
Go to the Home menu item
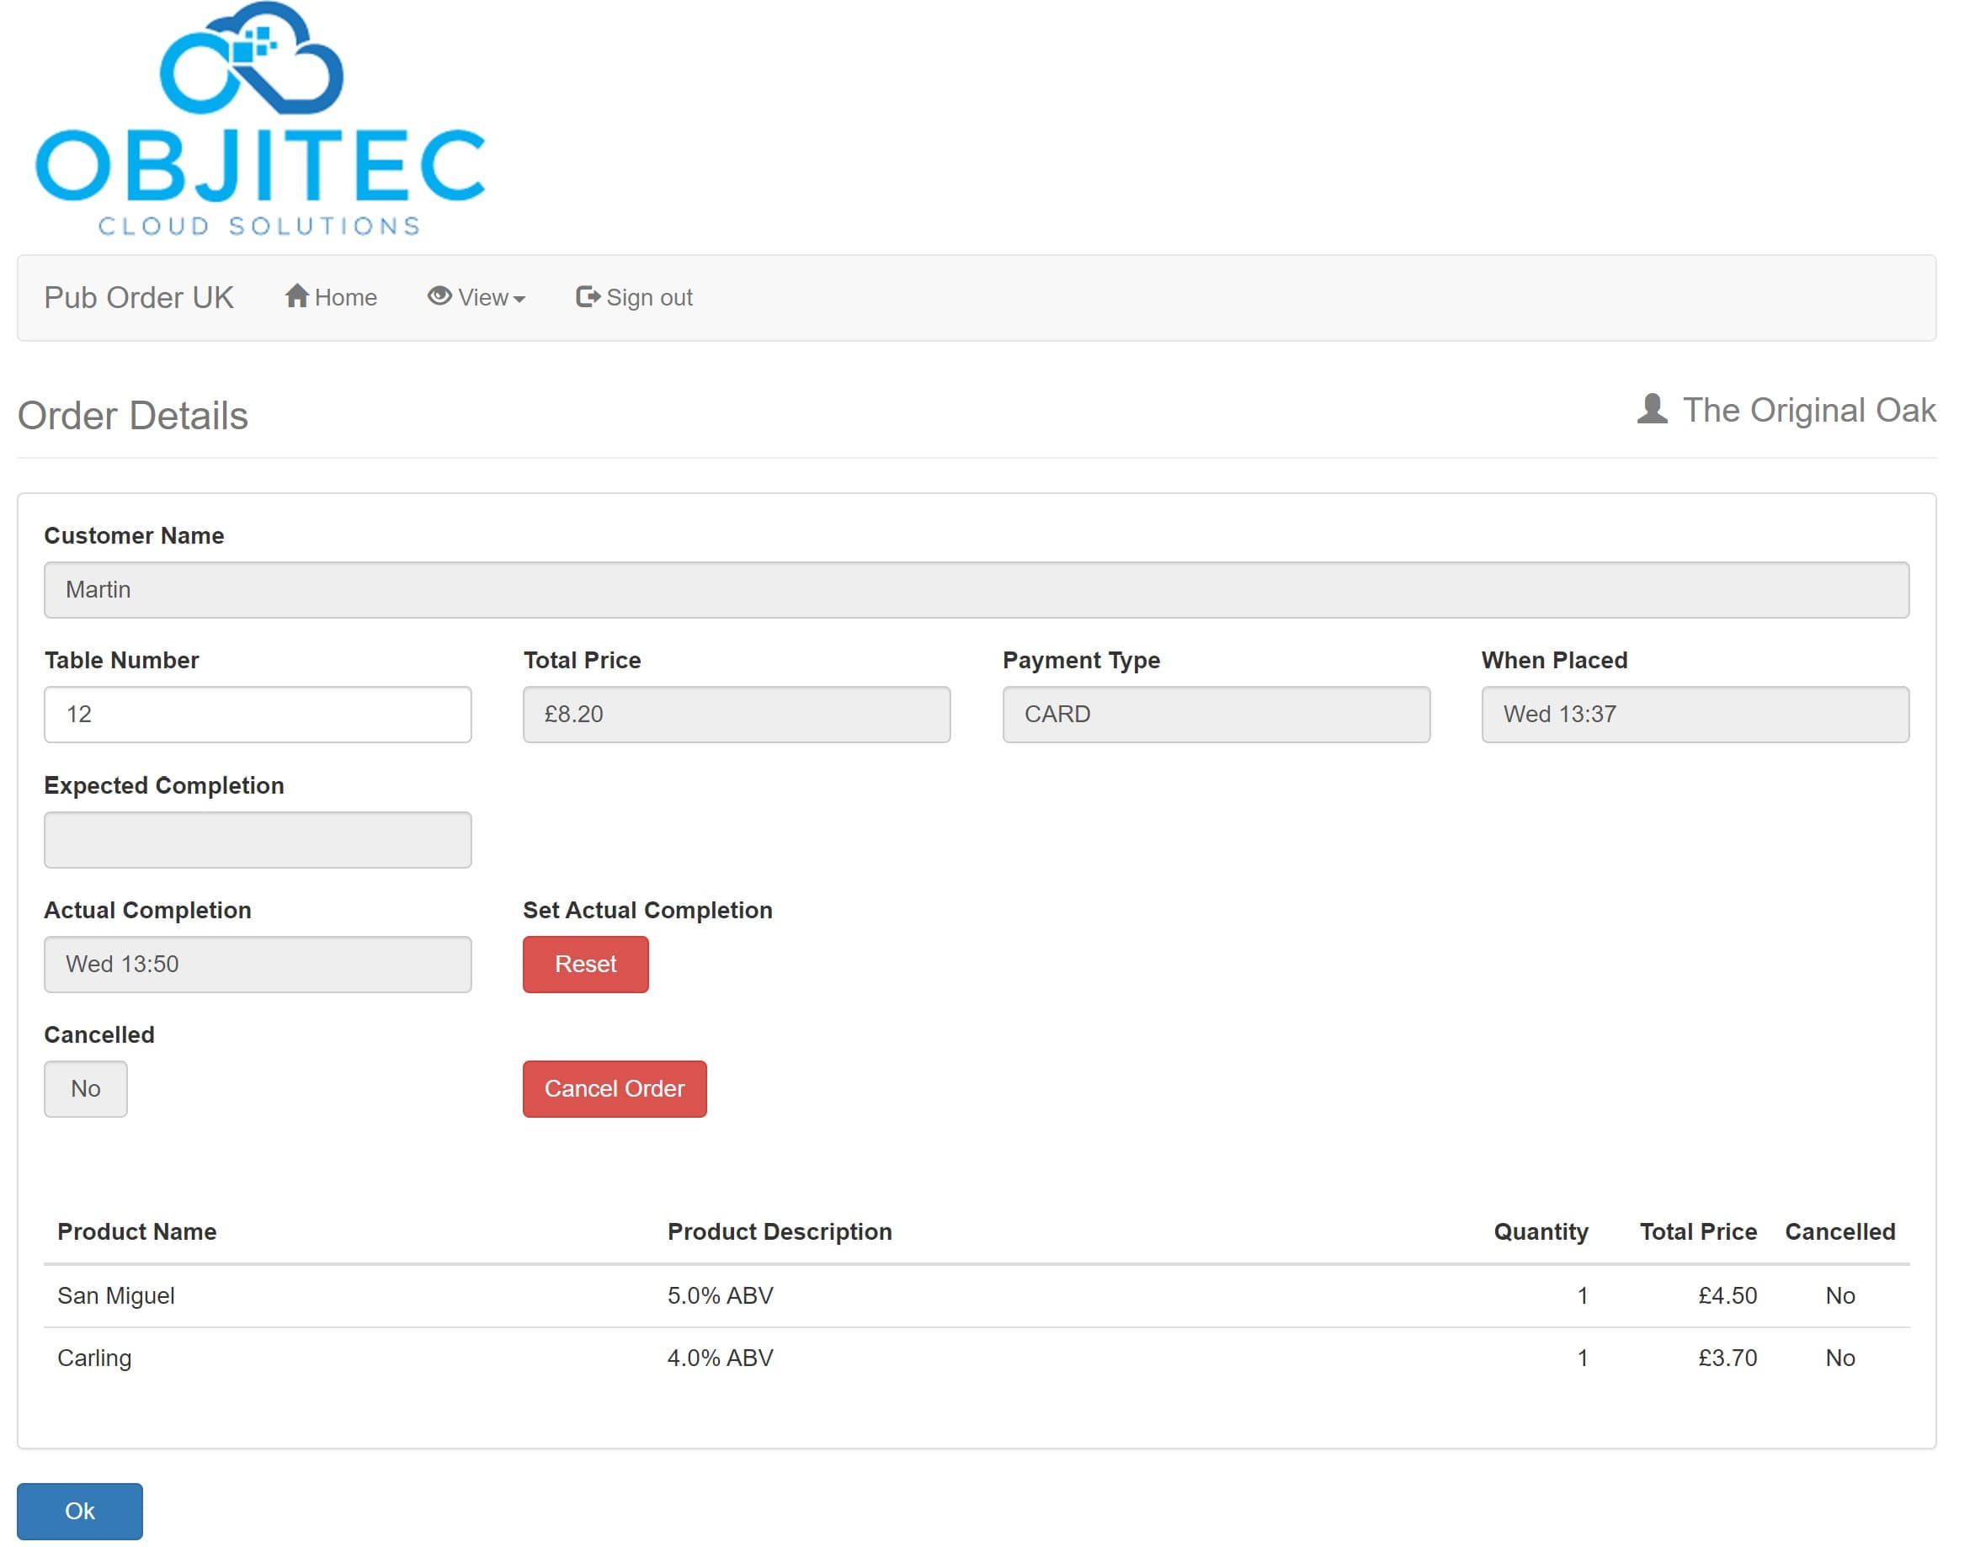coord(333,298)
